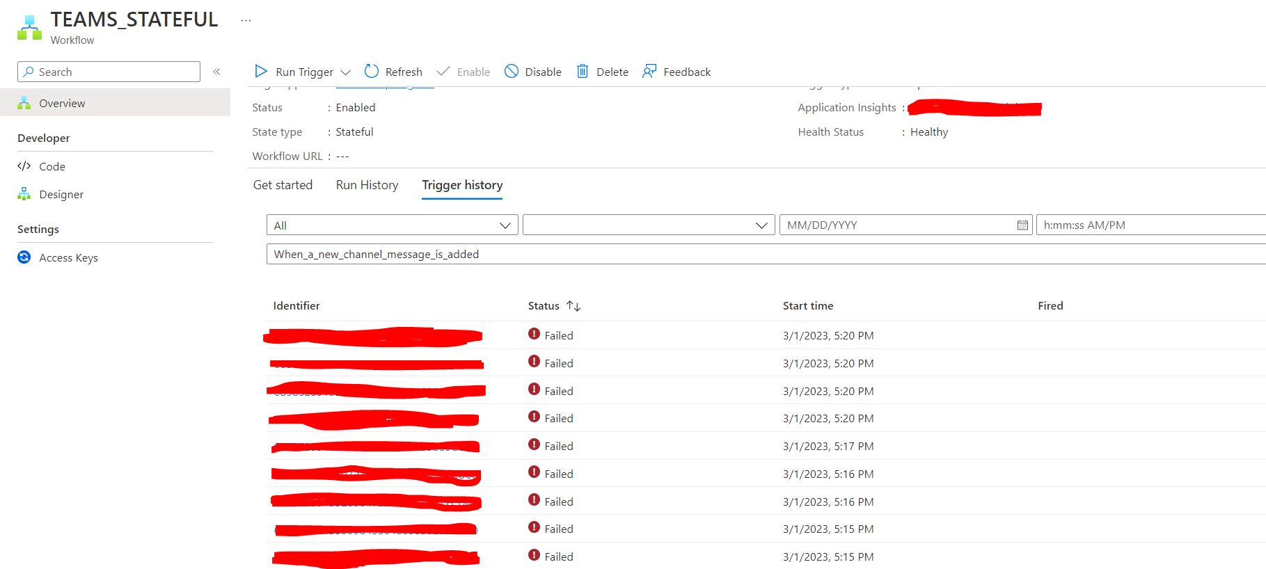Click the Run Trigger button label
This screenshot has width=1266, height=569.
coord(304,72)
